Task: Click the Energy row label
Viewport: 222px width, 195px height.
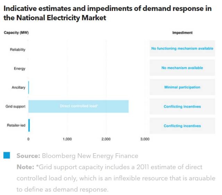Action: (x=19, y=69)
